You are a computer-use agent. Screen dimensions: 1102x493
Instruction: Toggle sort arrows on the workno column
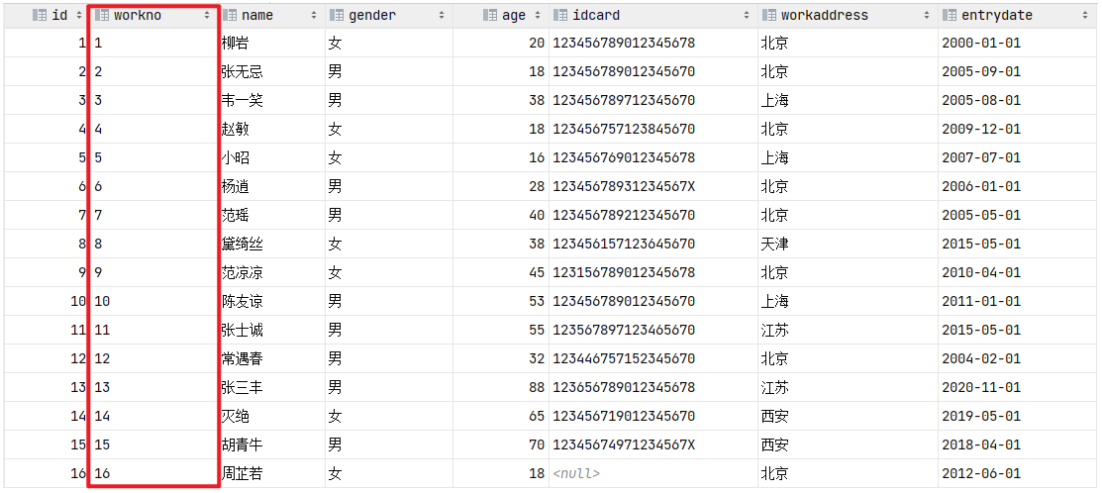coord(207,15)
